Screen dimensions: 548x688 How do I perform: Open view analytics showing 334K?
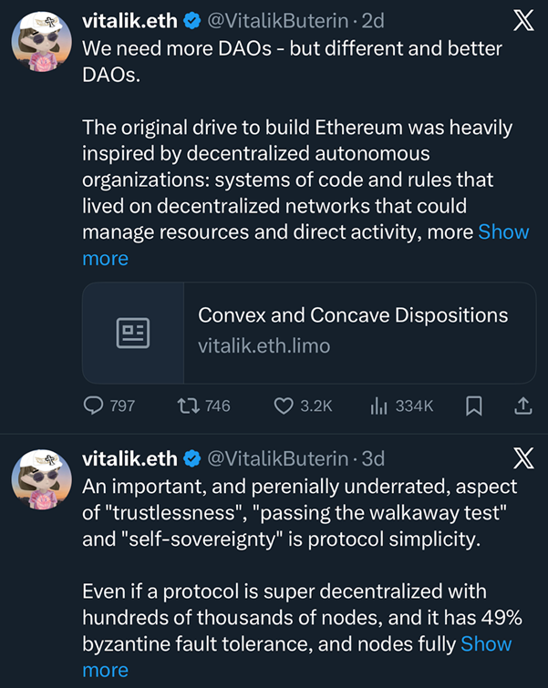(x=378, y=406)
